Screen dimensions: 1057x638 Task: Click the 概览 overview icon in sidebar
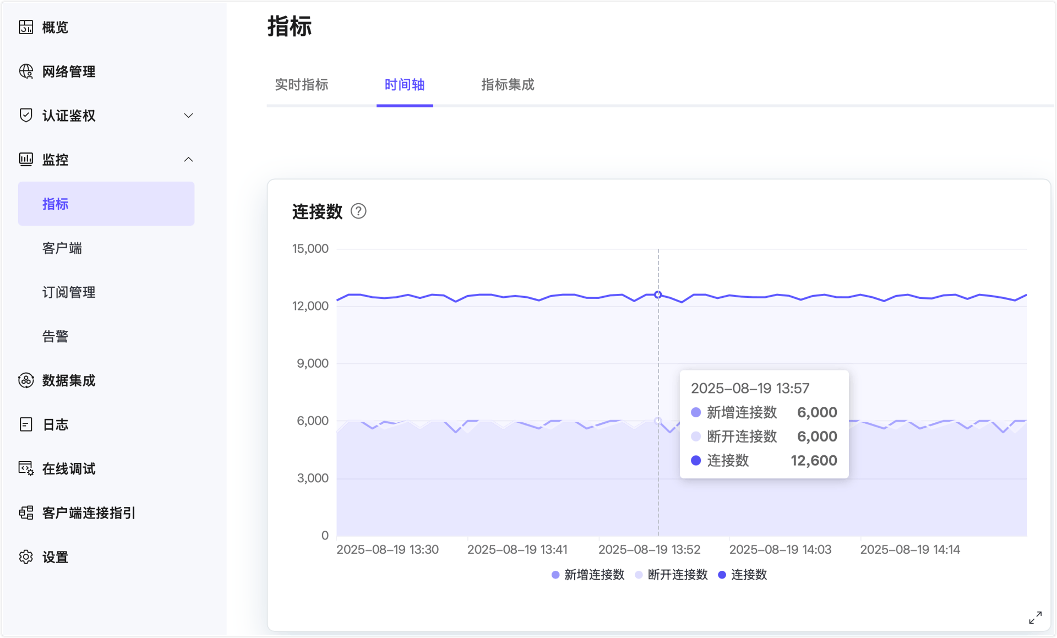coord(26,27)
